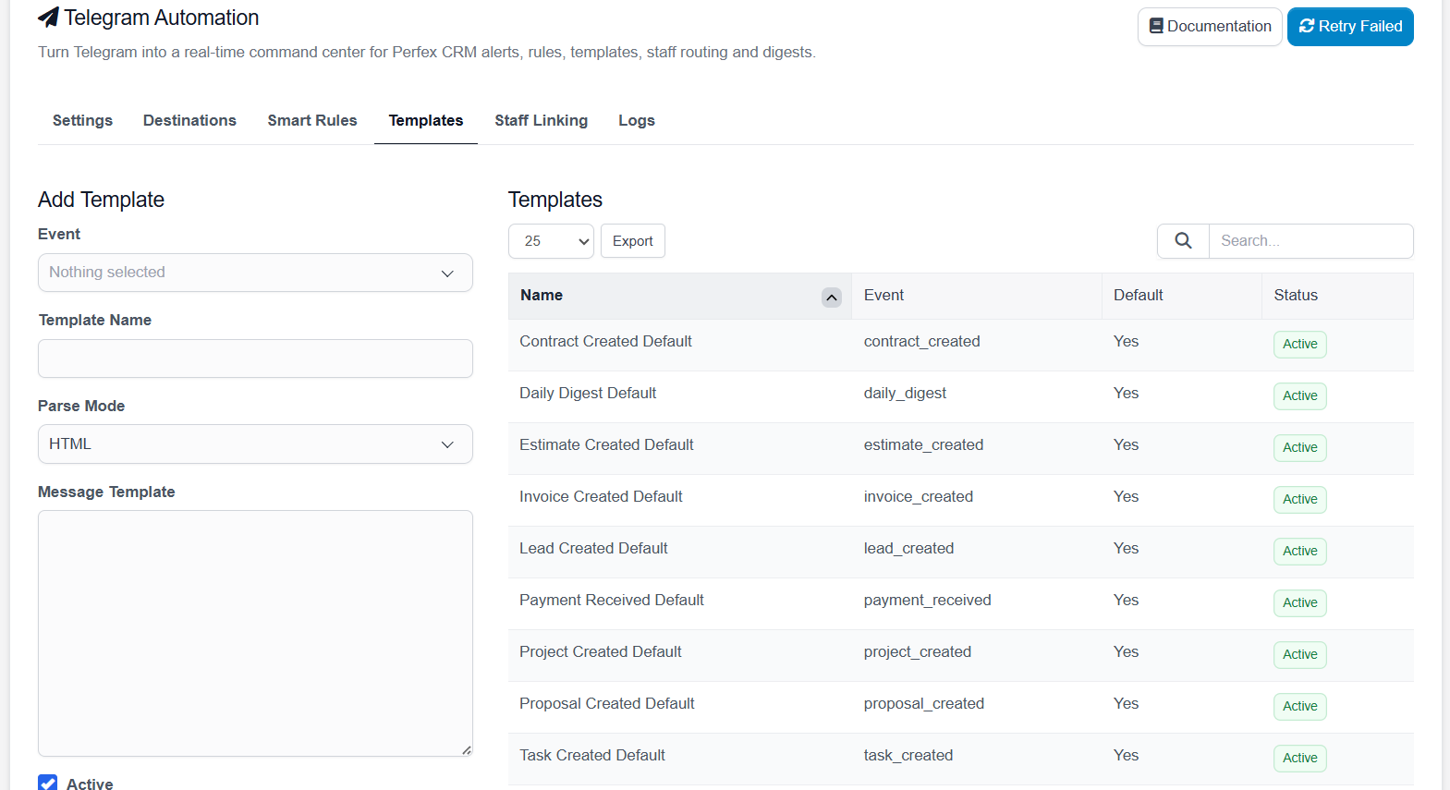Select the Lead Created Default row name
1450x790 pixels.
593,549
